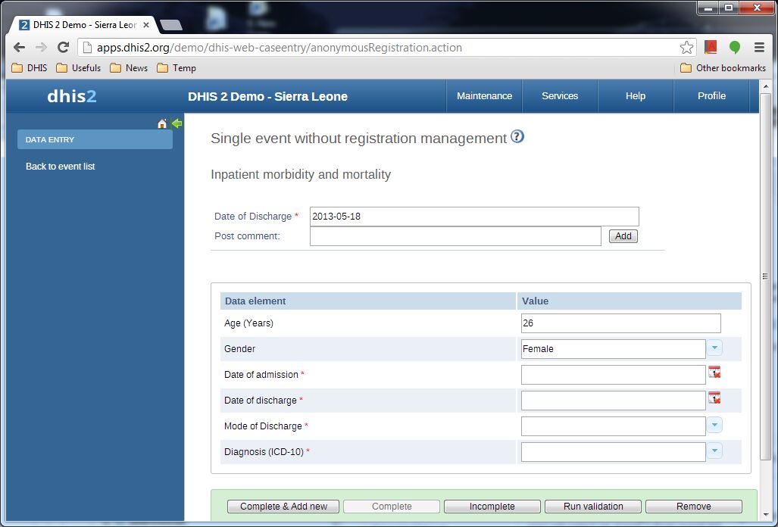Image resolution: width=778 pixels, height=527 pixels.
Task: Open the Services menu
Action: pyautogui.click(x=560, y=96)
